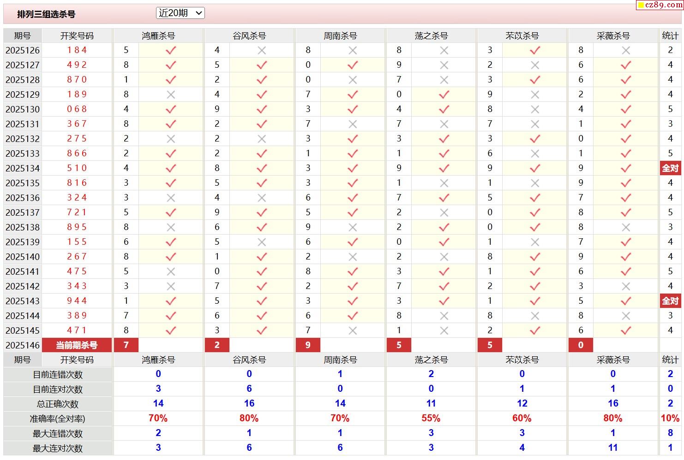Click the cross mark for 芣苡 in row 2025130
Image resolution: width=684 pixels, height=460 pixels.
coord(535,109)
